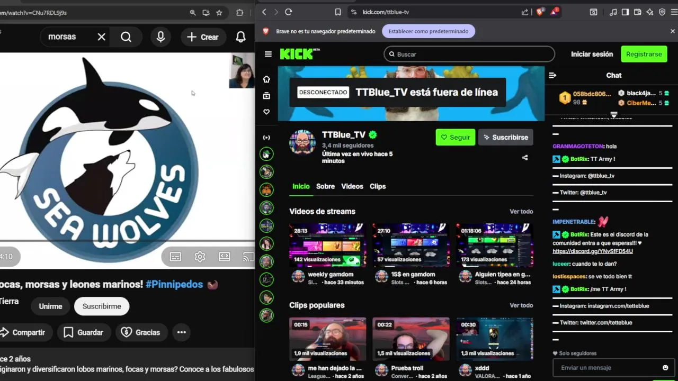Screen dimensions: 678x381
Task: Open Kick sidebar live channels icon
Action: point(266,138)
